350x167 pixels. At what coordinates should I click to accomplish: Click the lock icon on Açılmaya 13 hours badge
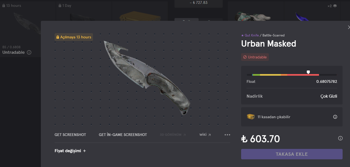[58, 37]
